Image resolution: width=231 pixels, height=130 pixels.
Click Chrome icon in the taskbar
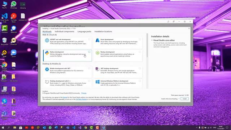click(x=86, y=127)
